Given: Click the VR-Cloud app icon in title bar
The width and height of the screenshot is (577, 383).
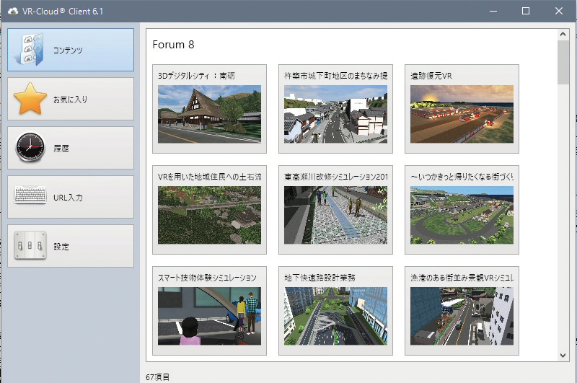Looking at the screenshot, I should tap(13, 11).
